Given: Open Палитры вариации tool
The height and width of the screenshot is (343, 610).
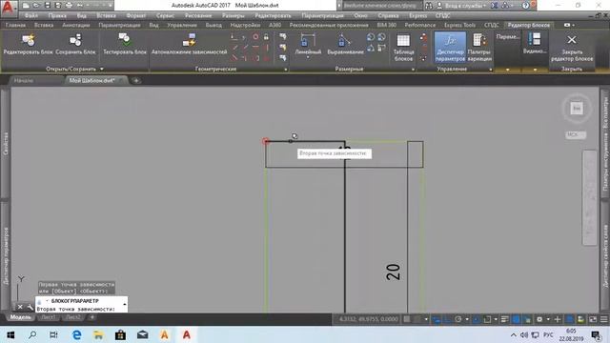Looking at the screenshot, I should pos(479,48).
